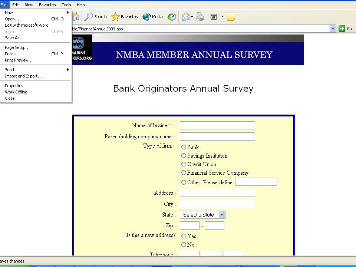Click the Other Please define text field
This screenshot has height=267, width=356.
(x=256, y=182)
